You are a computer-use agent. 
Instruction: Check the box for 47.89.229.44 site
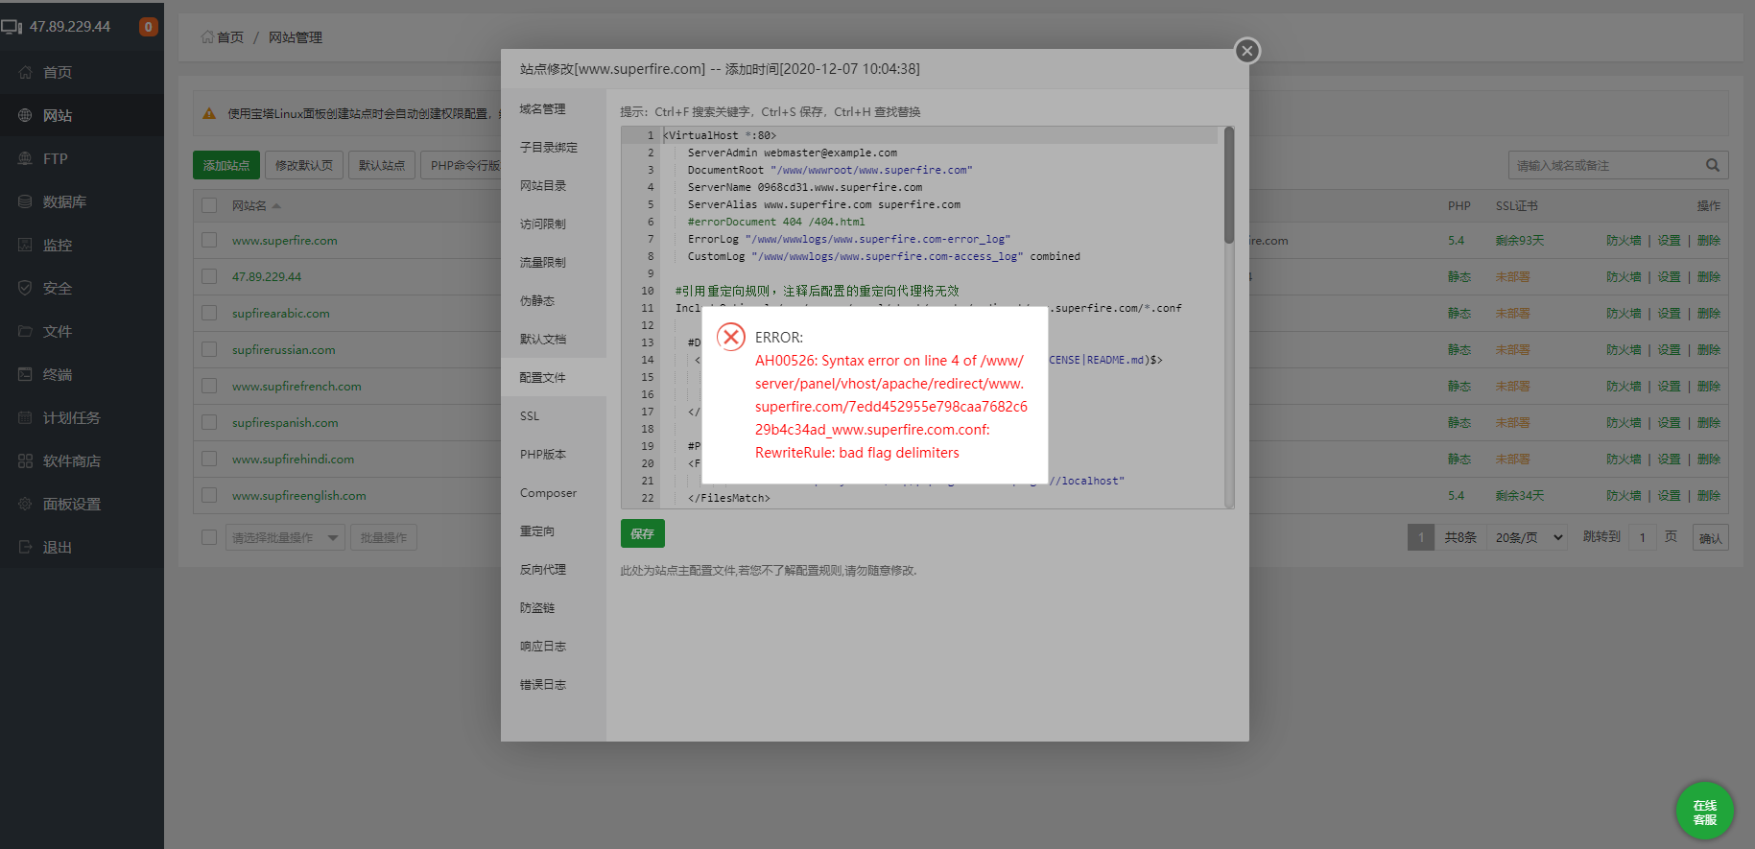[x=209, y=276]
